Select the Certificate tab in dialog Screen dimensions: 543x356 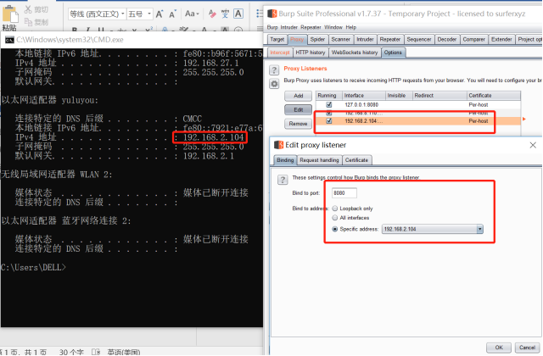pyautogui.click(x=356, y=160)
